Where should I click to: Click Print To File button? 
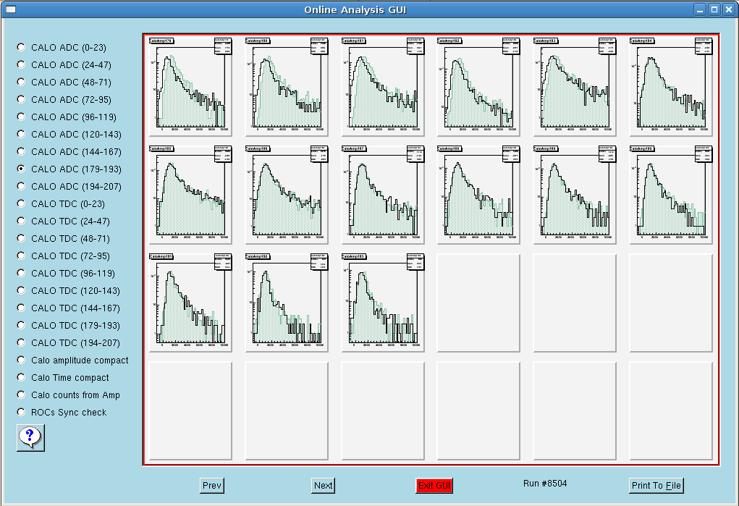(656, 485)
